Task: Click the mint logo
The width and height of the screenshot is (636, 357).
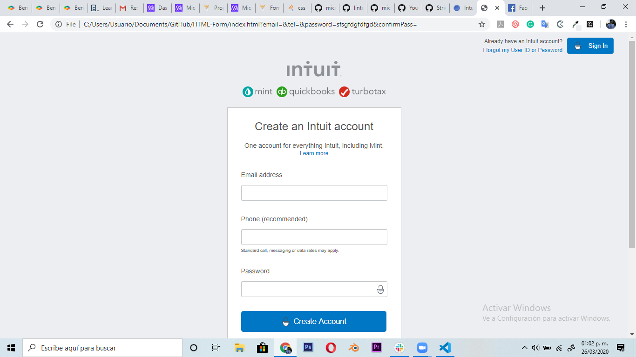Action: coord(257,92)
